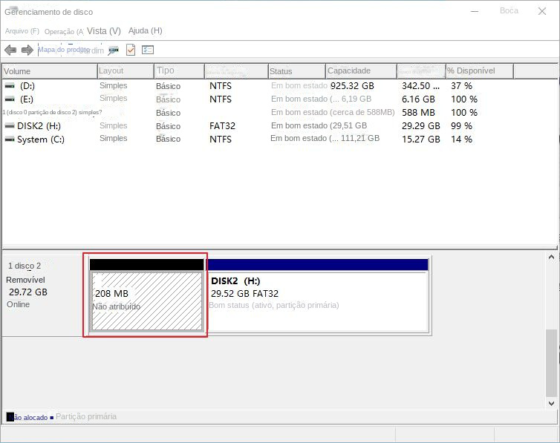The image size is (560, 443).
Task: Click the disk search toolbar icon
Action: tap(113, 50)
